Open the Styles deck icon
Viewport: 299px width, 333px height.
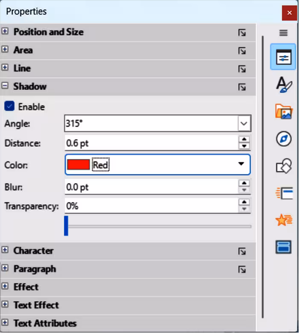point(284,84)
